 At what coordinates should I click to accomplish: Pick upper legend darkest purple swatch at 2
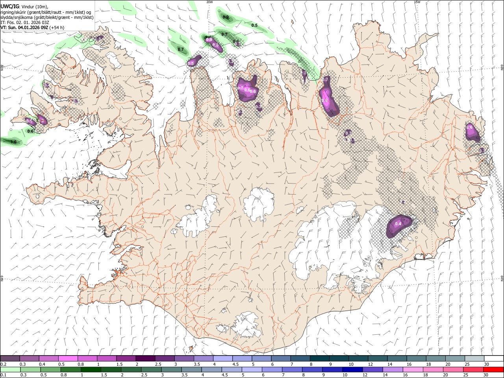(x=145, y=359)
